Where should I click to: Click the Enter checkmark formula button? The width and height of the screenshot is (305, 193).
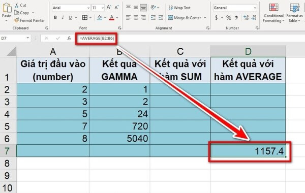[58, 38]
